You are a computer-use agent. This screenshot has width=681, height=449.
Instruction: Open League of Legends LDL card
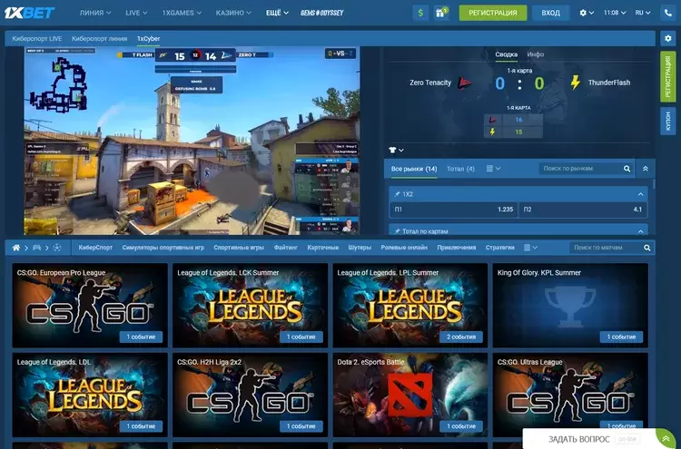[x=90, y=395]
